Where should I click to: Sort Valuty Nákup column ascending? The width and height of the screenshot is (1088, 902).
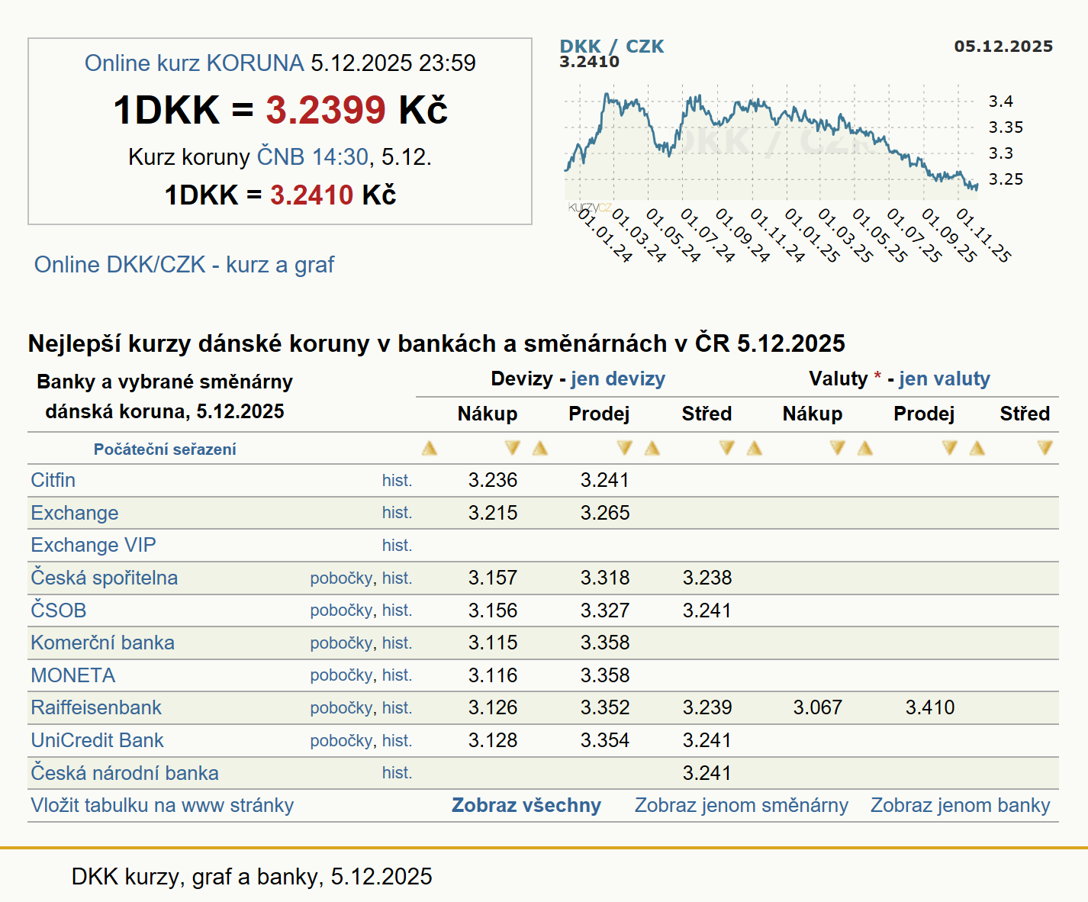click(755, 449)
